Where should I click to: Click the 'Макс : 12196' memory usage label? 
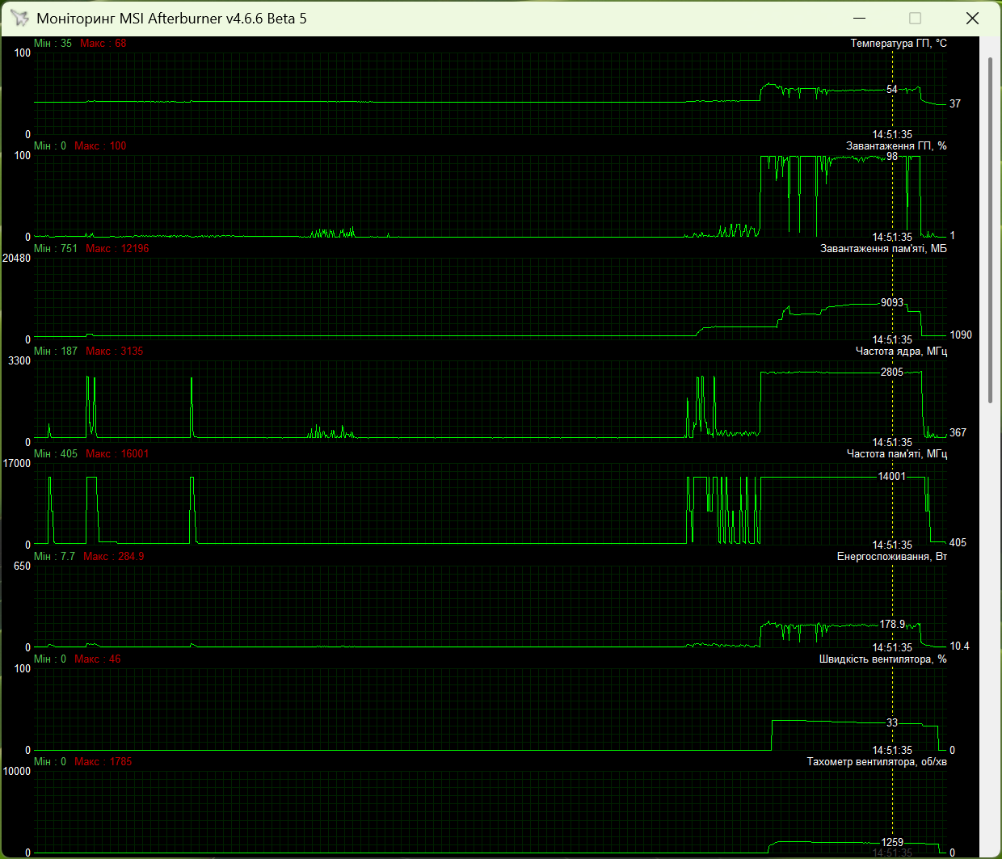point(117,249)
